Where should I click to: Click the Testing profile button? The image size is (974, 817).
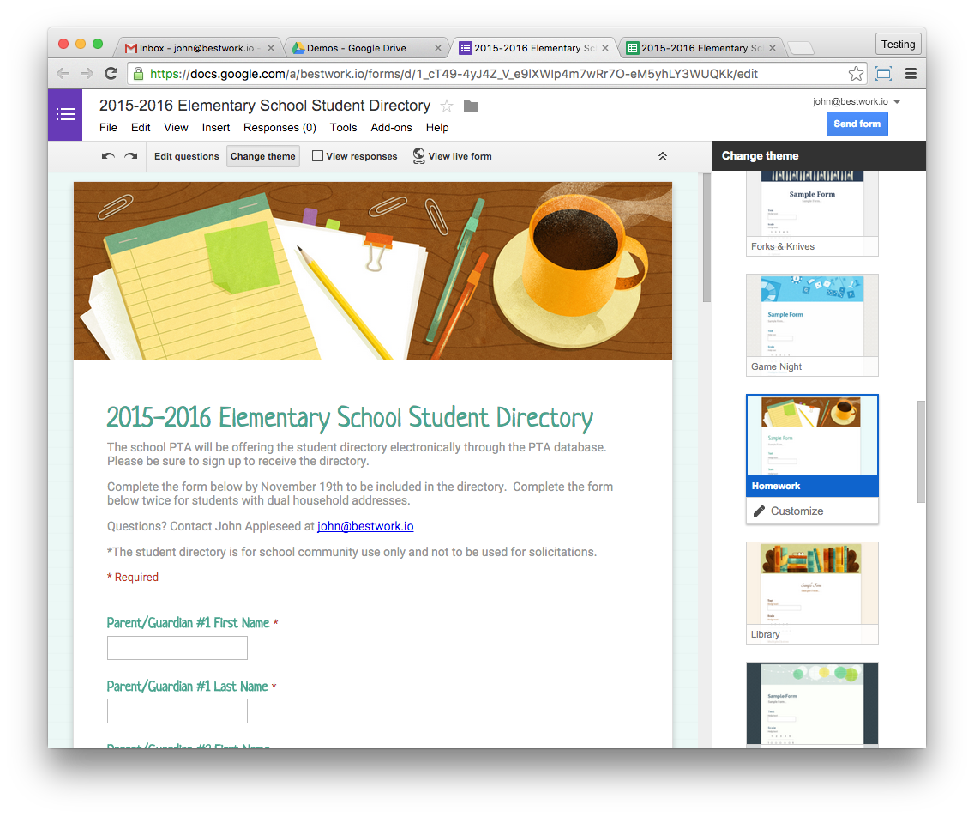point(898,44)
